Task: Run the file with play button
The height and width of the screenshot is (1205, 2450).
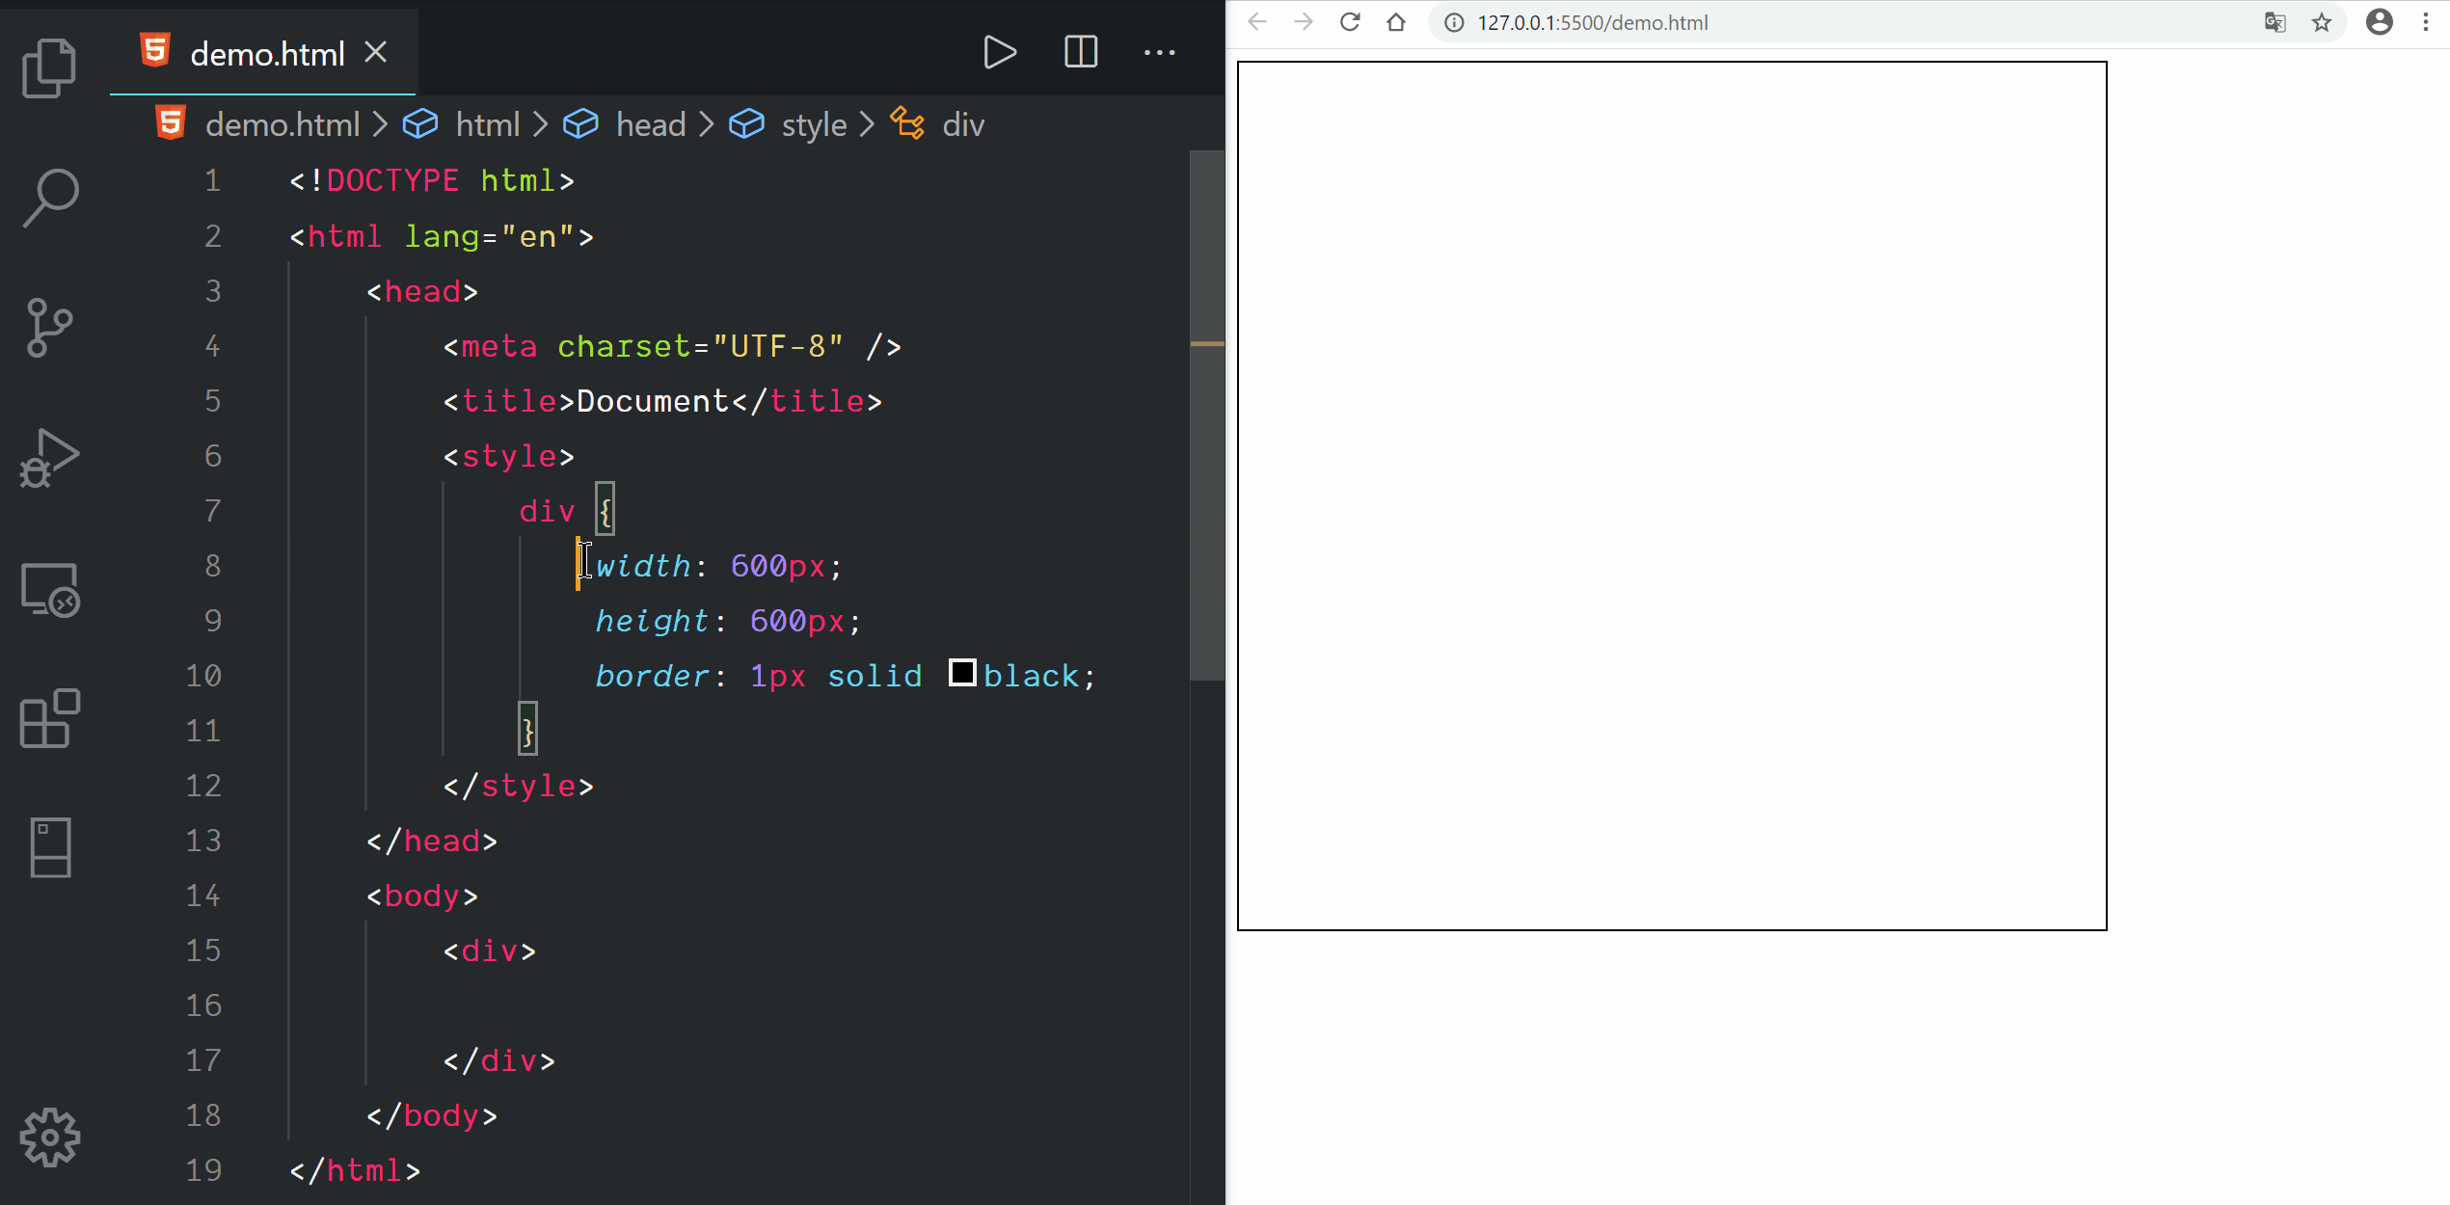Action: pos(999,52)
